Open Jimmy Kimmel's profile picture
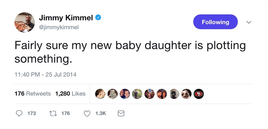 coord(25,22)
